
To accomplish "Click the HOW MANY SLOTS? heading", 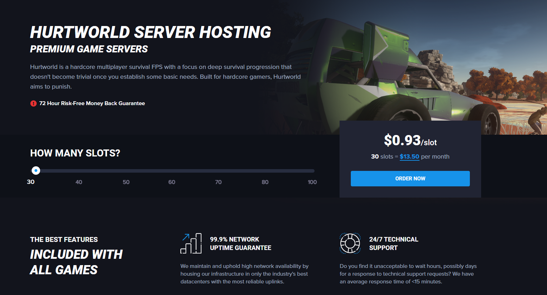I will click(75, 153).
